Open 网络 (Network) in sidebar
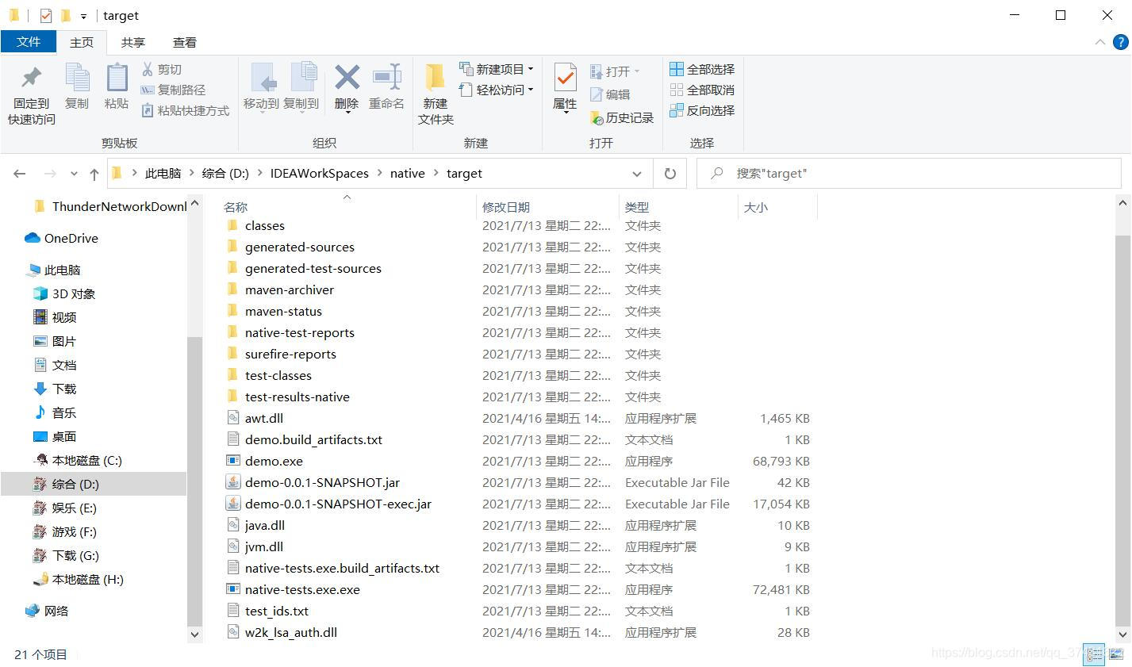 point(48,611)
